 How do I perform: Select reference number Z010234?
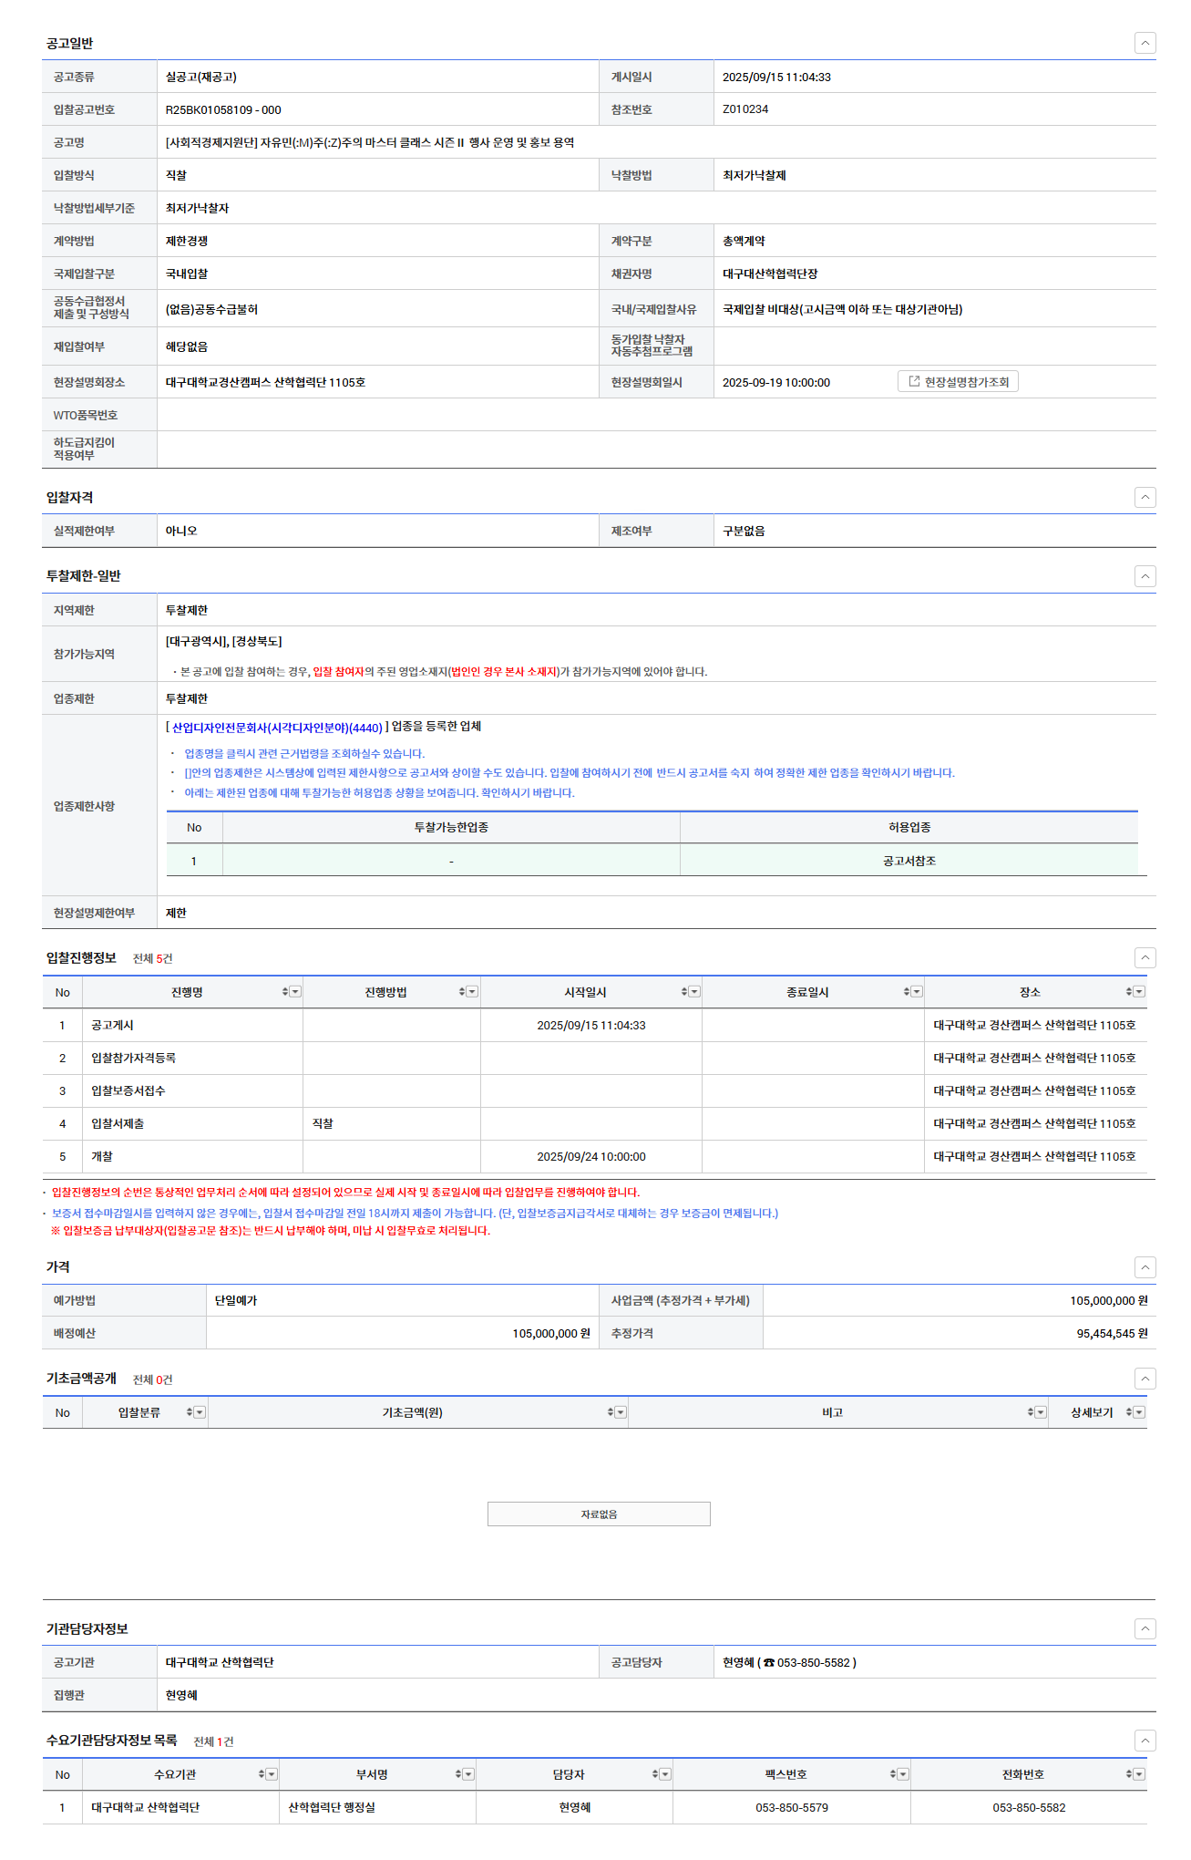tap(745, 109)
